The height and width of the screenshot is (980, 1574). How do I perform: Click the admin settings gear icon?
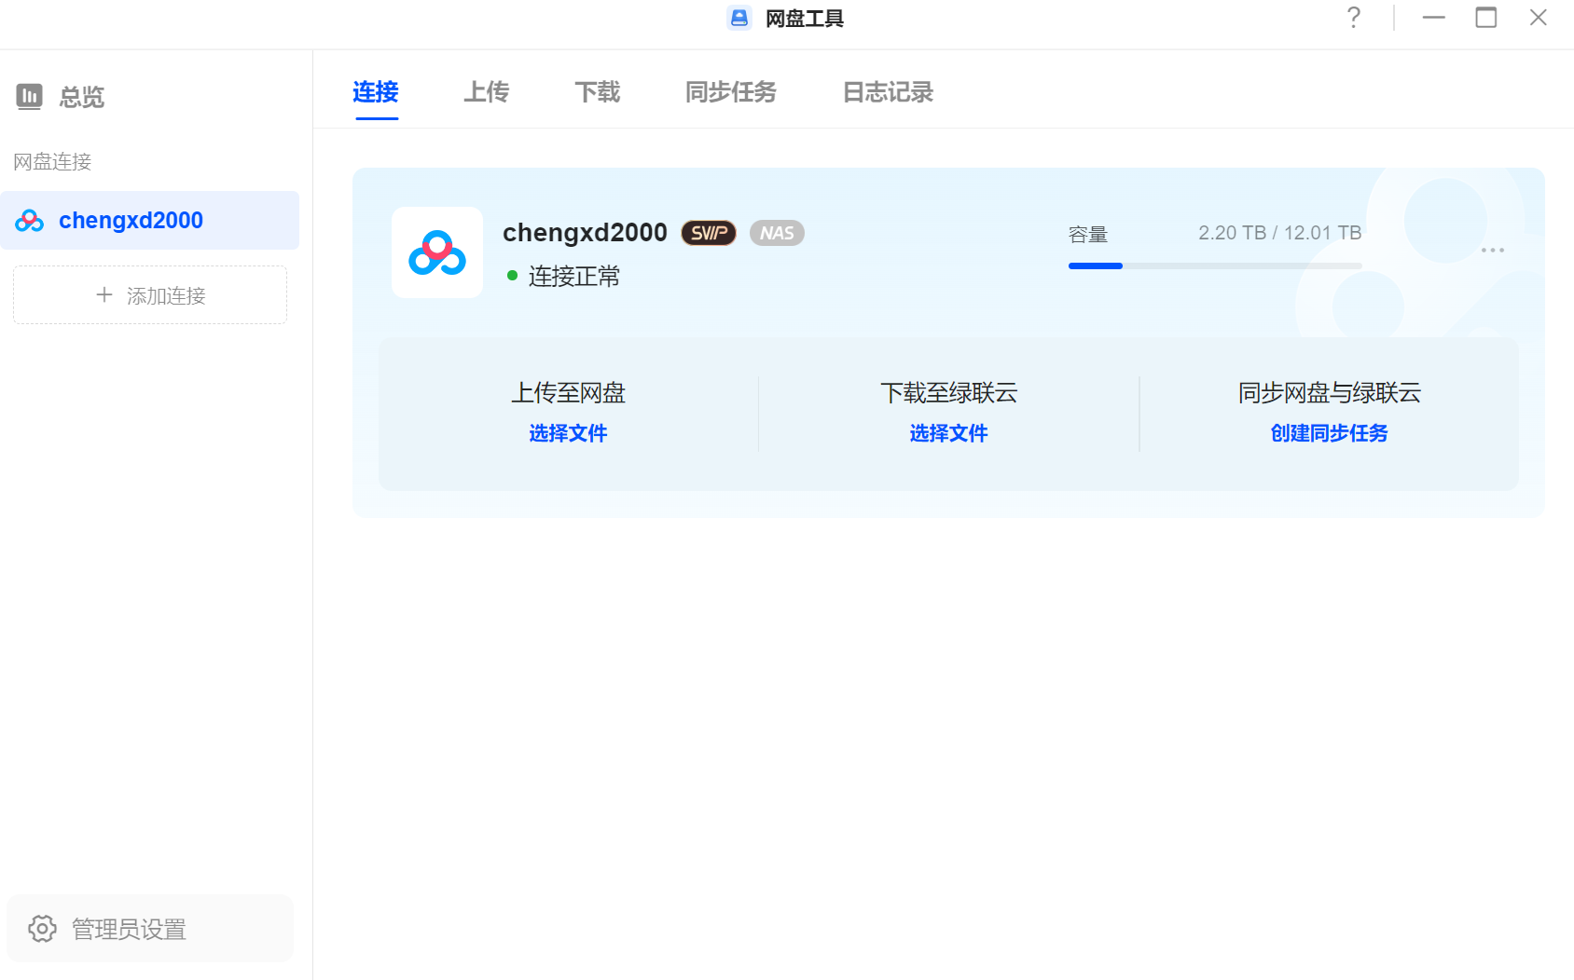coord(42,929)
